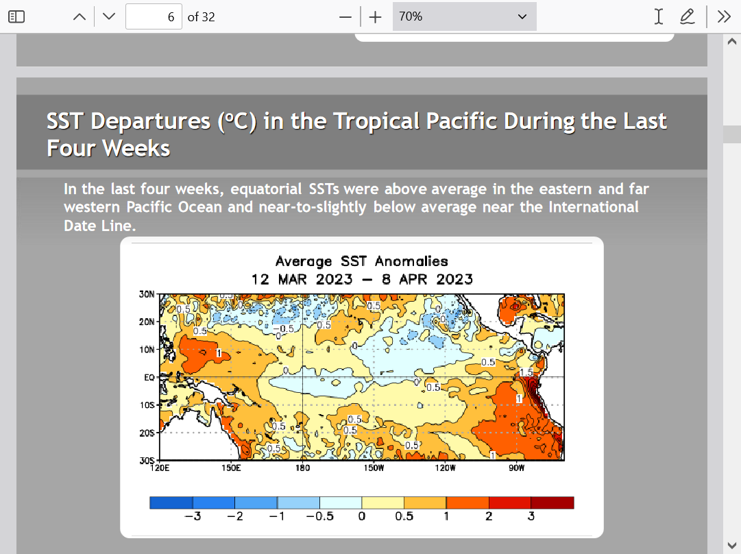Click the scrollbar down arrow
Image resolution: width=741 pixels, height=554 pixels.
click(x=731, y=546)
